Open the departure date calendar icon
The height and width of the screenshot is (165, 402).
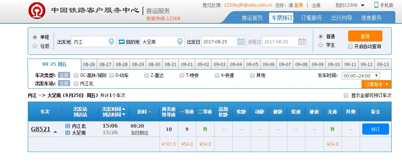pyautogui.click(x=241, y=42)
